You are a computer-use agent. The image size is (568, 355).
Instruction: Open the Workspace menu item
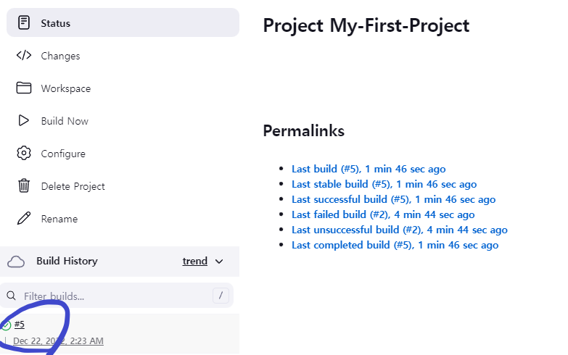(65, 88)
